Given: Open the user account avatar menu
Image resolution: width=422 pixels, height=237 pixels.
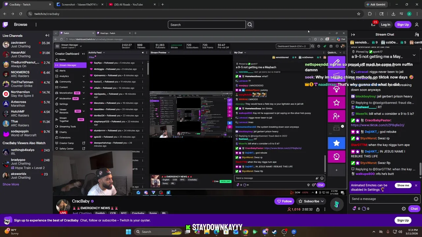Looking at the screenshot, I should (x=417, y=24).
